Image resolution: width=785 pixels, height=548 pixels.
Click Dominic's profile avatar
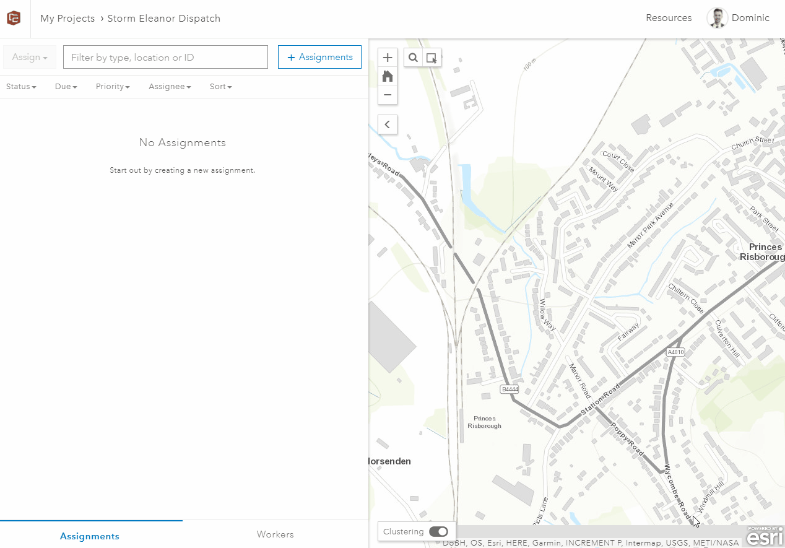click(717, 18)
